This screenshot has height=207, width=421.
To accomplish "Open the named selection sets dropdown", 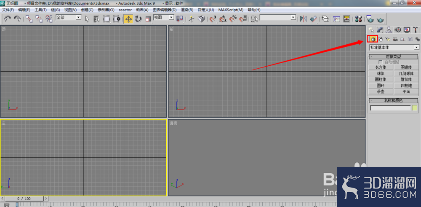I will click(x=277, y=17).
